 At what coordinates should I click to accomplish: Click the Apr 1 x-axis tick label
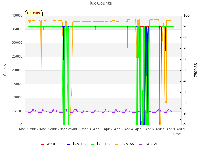coord(97,129)
